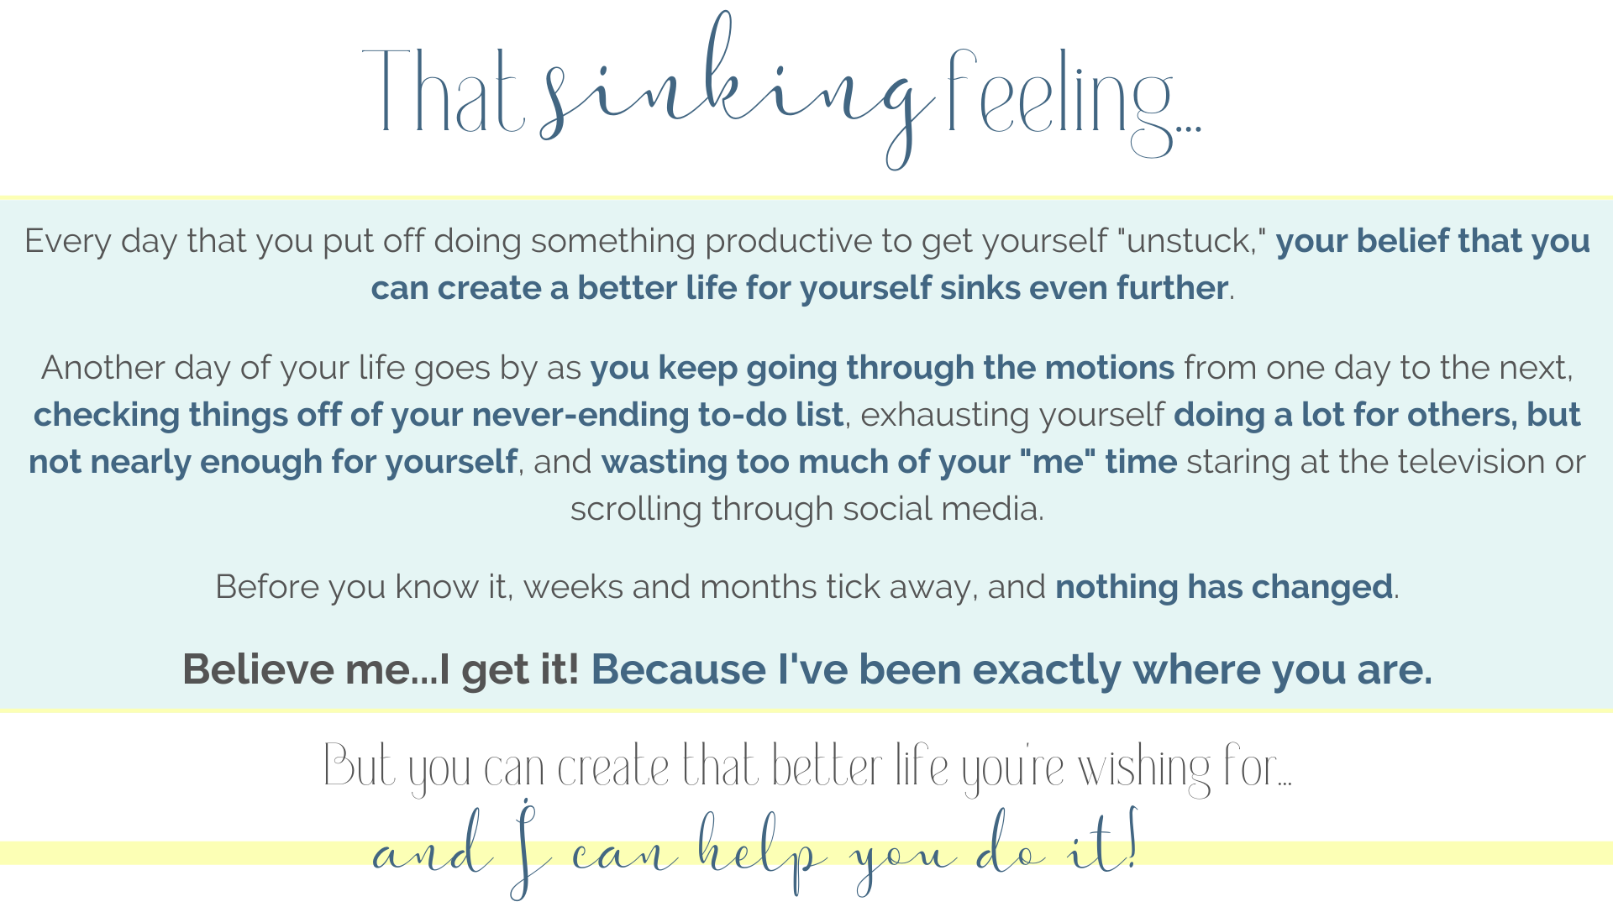Click the word 'feeling...' in the header

[1075, 102]
